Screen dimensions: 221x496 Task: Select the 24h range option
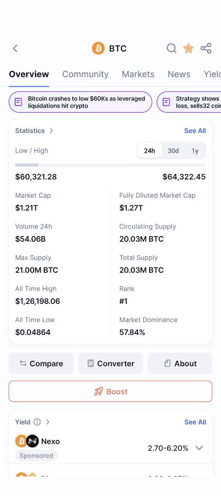tap(150, 151)
